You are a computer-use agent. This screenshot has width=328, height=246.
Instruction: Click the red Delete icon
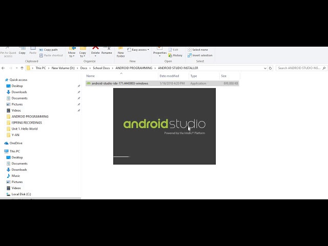click(95, 49)
